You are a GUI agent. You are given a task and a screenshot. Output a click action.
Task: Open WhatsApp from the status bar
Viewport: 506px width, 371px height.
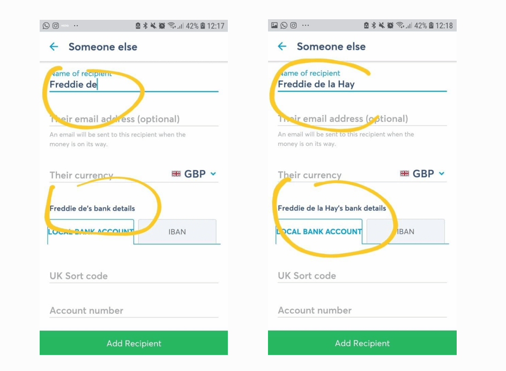click(x=46, y=25)
